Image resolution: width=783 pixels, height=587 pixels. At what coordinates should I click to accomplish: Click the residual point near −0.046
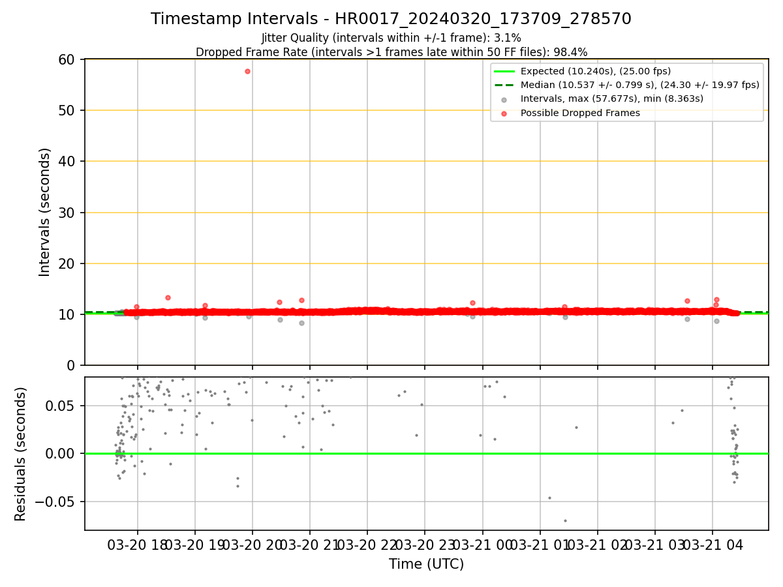(549, 498)
